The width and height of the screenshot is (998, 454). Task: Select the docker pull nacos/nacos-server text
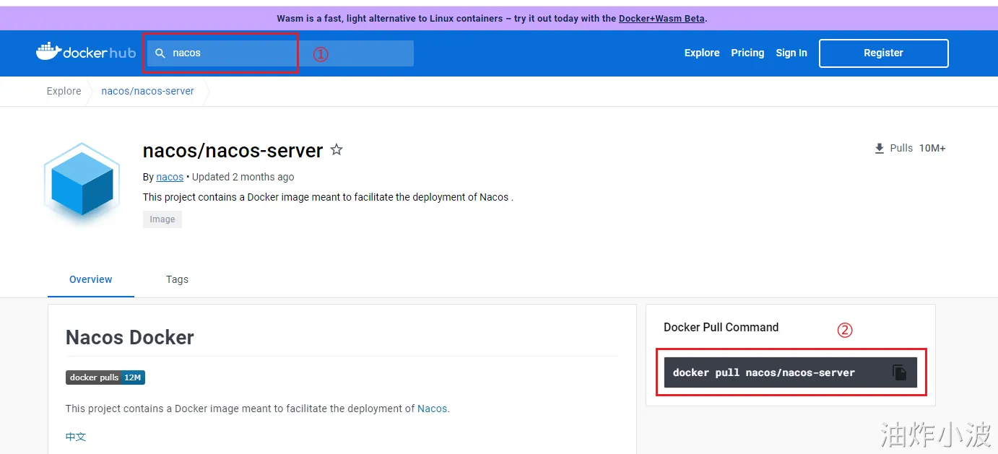click(764, 372)
